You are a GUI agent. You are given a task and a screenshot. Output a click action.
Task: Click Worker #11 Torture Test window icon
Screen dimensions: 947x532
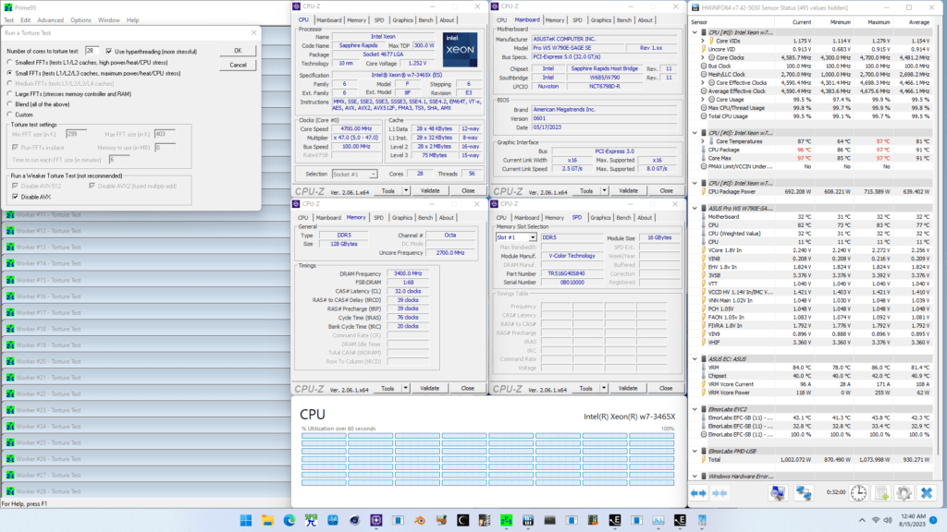click(9, 214)
